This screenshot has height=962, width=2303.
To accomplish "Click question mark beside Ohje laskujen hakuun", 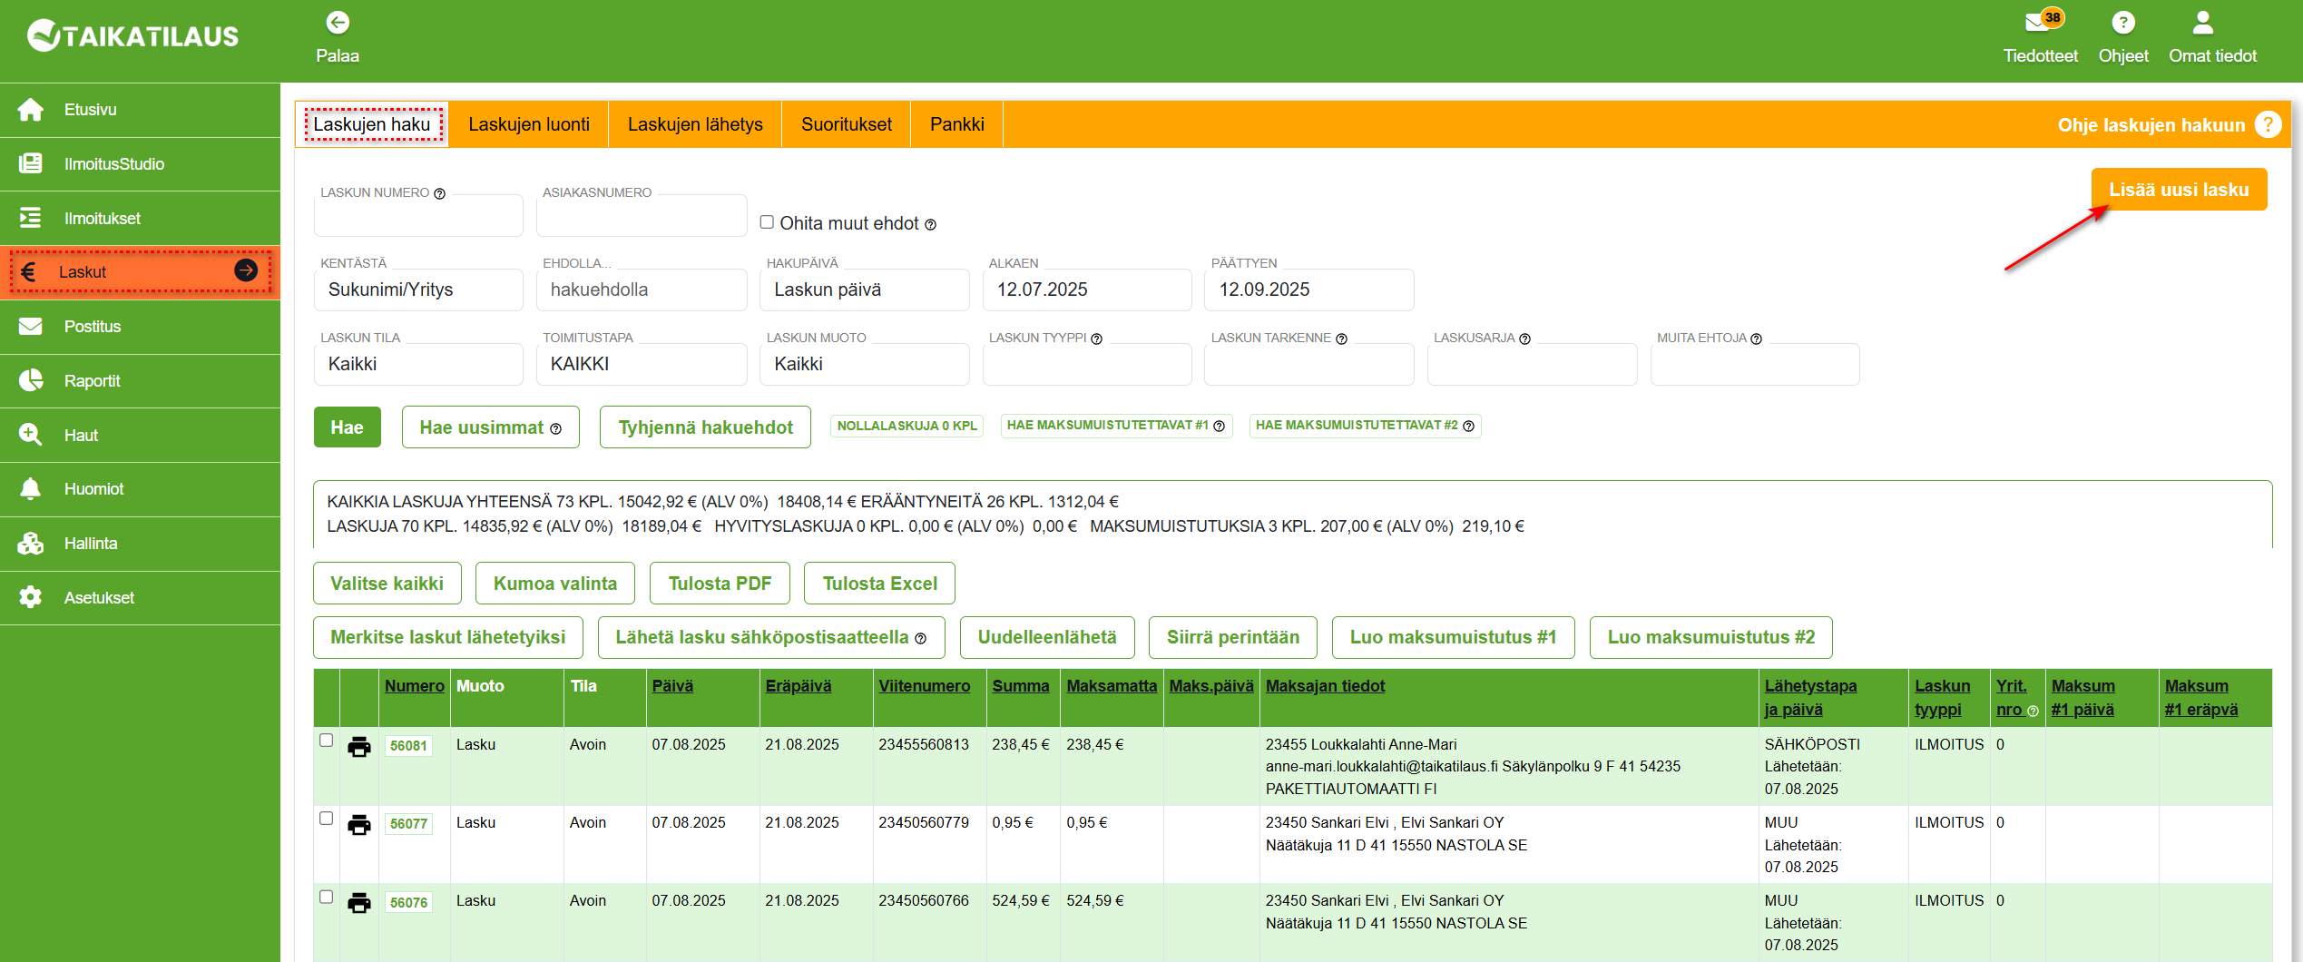I will click(2268, 124).
